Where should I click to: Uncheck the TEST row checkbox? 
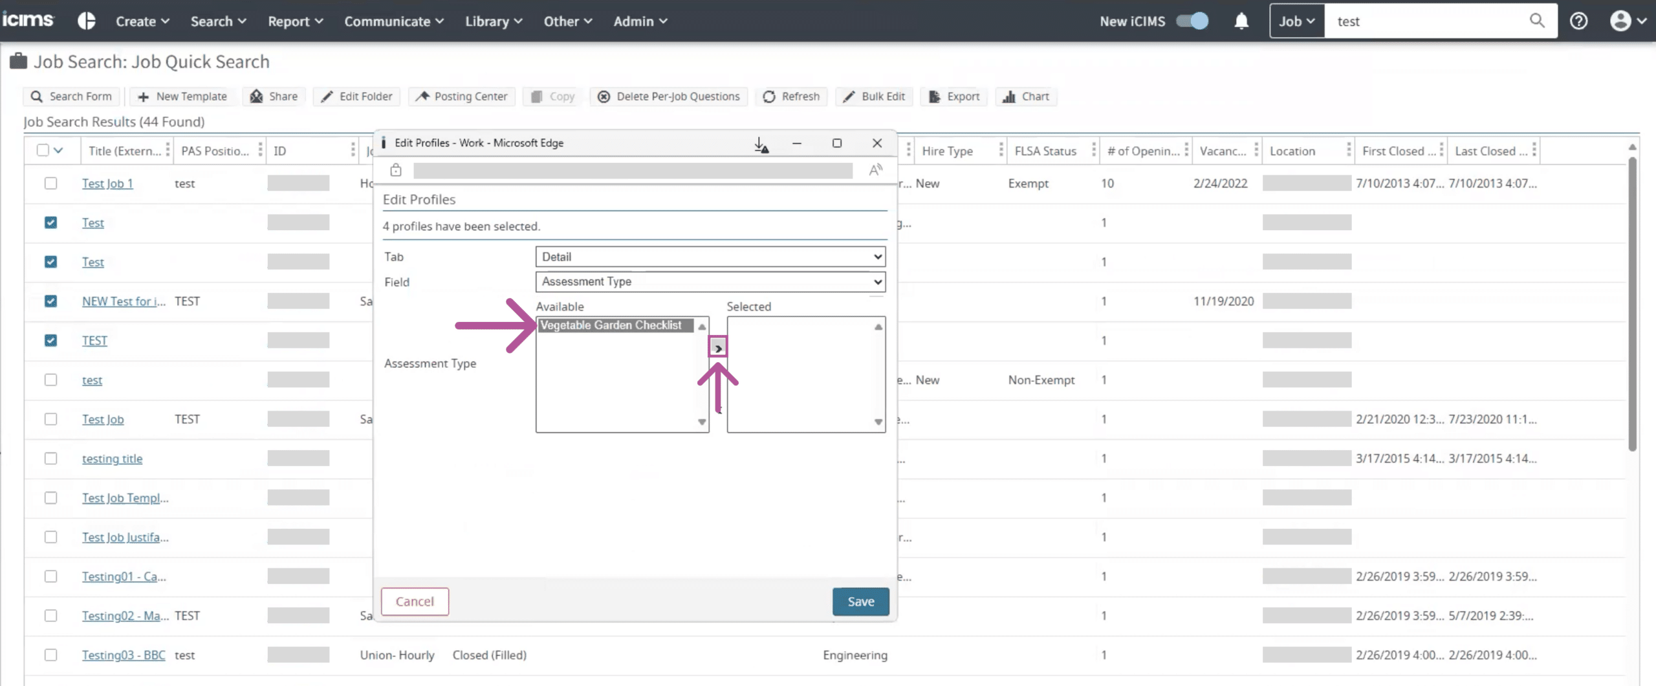tap(50, 340)
